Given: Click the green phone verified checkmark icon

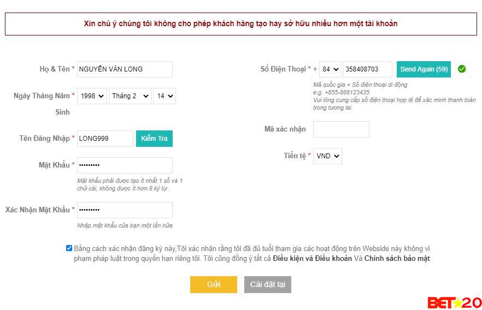Looking at the screenshot, I should point(462,69).
